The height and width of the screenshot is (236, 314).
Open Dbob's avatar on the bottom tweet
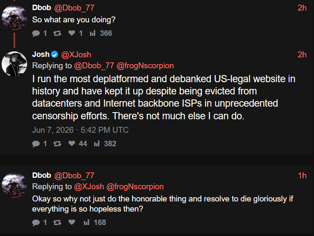(x=14, y=185)
